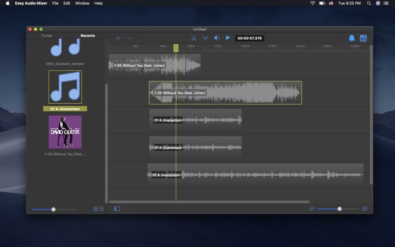
Task: Click the zoom in magnifier icon
Action: coord(364,209)
